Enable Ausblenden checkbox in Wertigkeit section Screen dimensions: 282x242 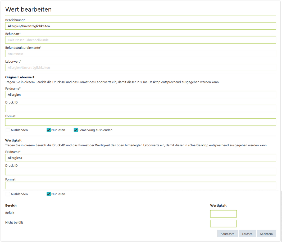point(8,194)
